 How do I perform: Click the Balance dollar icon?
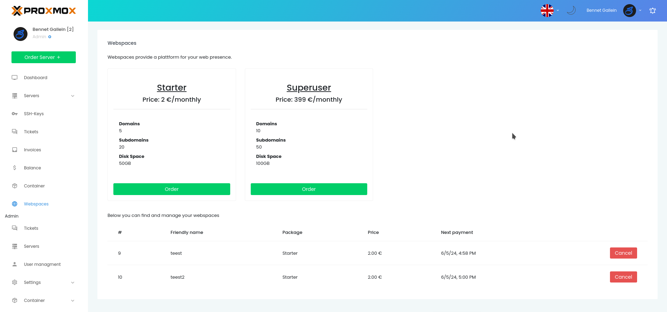(x=15, y=168)
